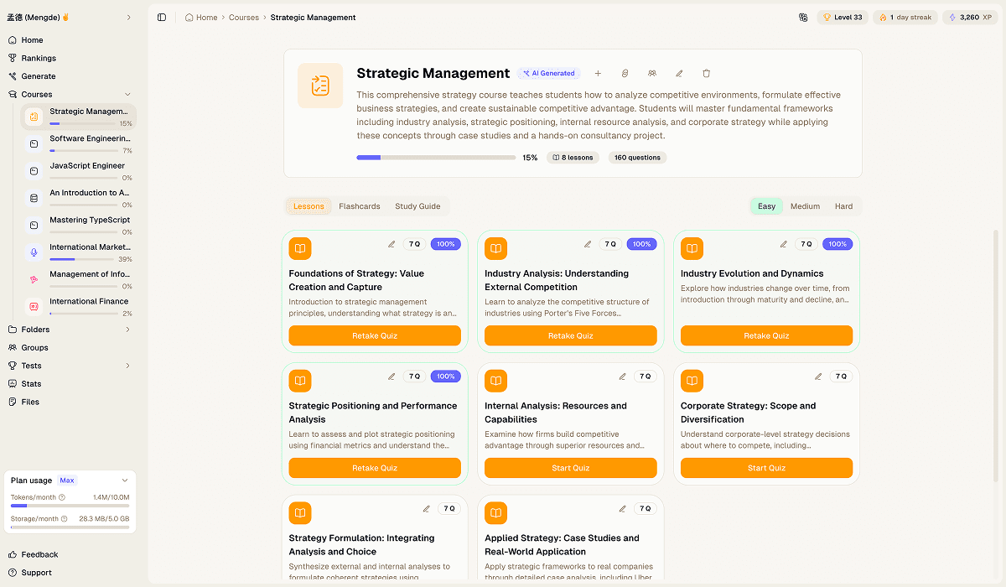The width and height of the screenshot is (1006, 587).
Task: Click the share-with-group icon in the course header
Action: point(652,73)
